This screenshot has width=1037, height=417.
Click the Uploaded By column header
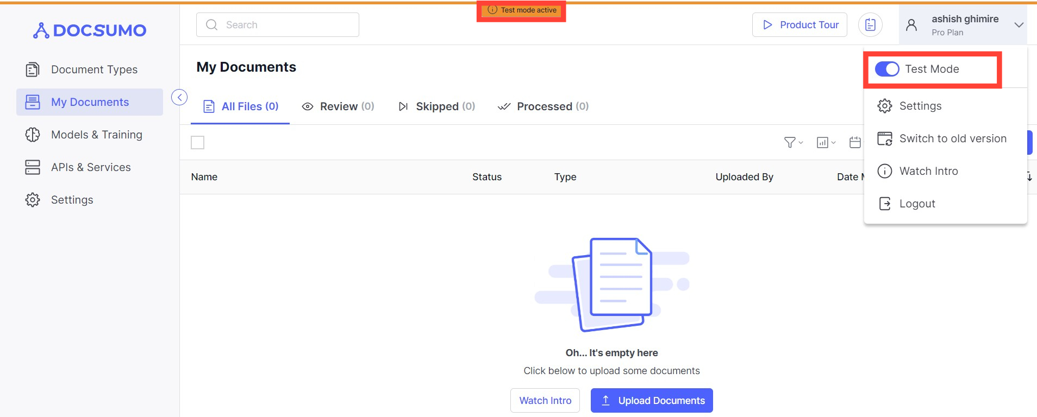point(745,177)
